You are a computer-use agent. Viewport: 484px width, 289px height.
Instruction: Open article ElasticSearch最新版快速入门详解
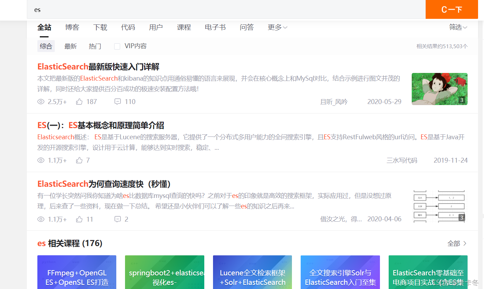tap(98, 67)
